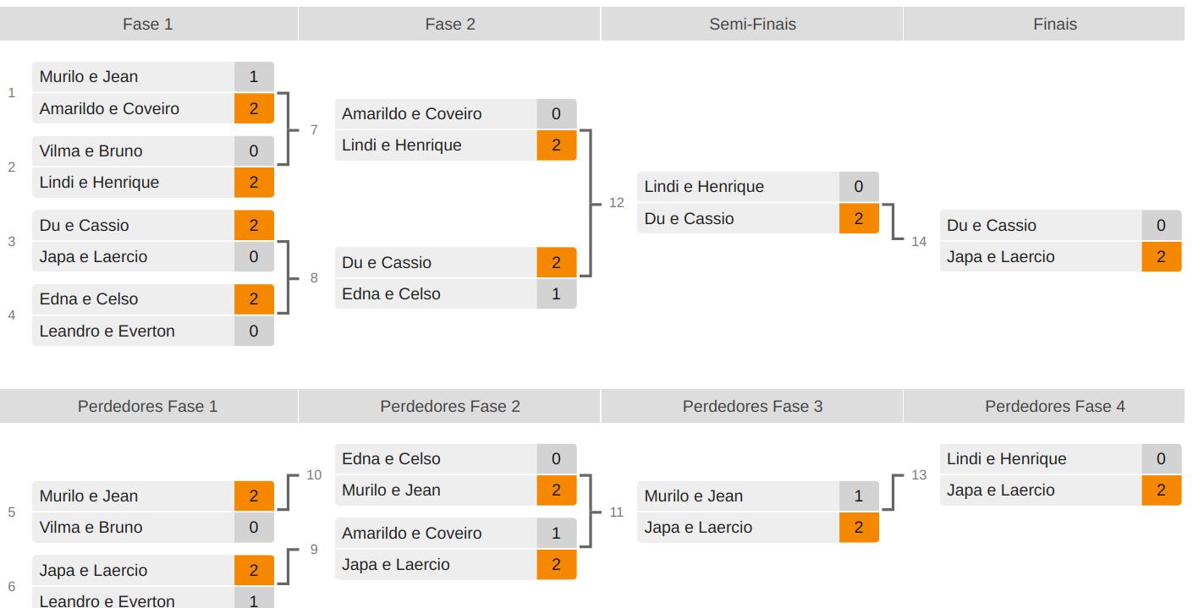Click Japa e Laercio's orange score in Finais
The image size is (1204, 608).
tap(1161, 256)
